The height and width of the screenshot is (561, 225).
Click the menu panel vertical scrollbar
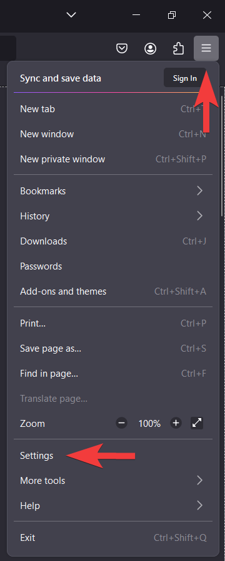coord(222,155)
